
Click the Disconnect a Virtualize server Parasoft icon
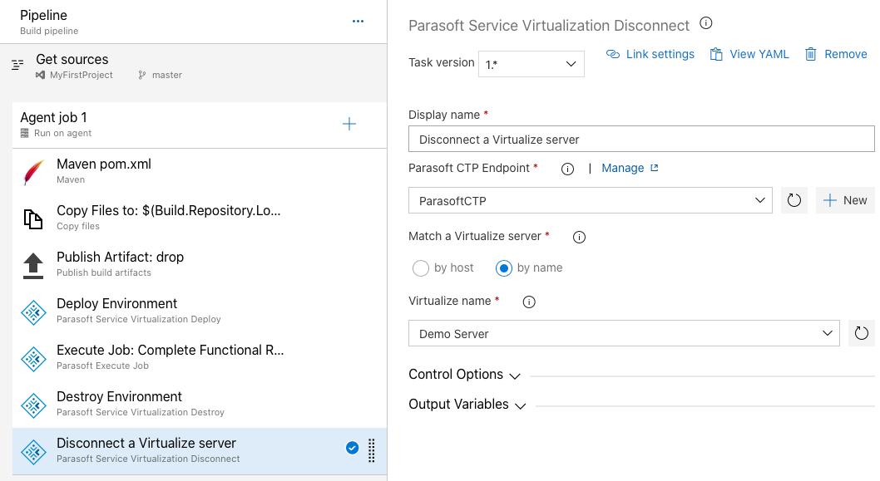[33, 452]
